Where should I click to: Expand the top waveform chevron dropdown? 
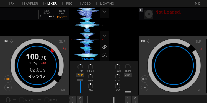coord(105,12)
